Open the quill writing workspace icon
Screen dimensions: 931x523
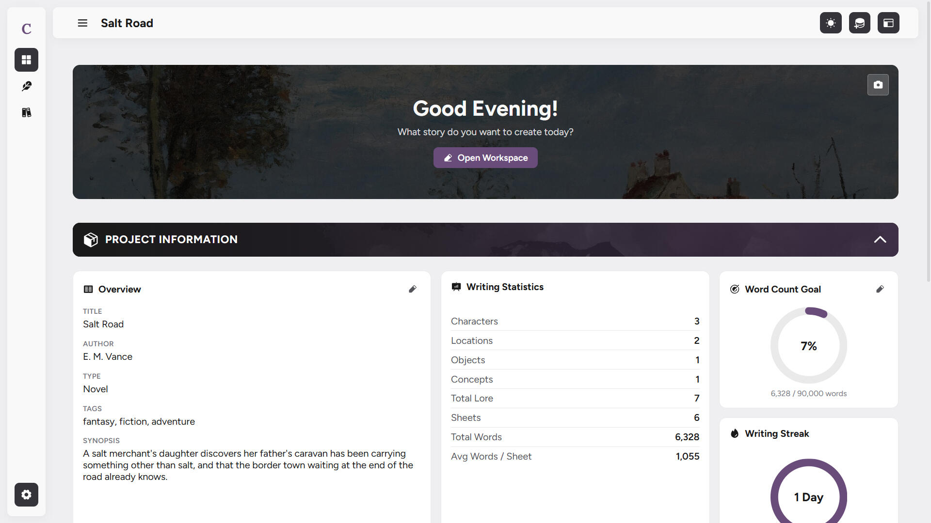[26, 86]
